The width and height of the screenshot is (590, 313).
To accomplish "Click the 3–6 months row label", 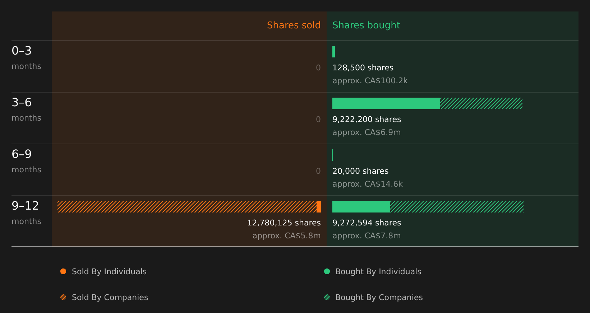I will pyautogui.click(x=26, y=109).
